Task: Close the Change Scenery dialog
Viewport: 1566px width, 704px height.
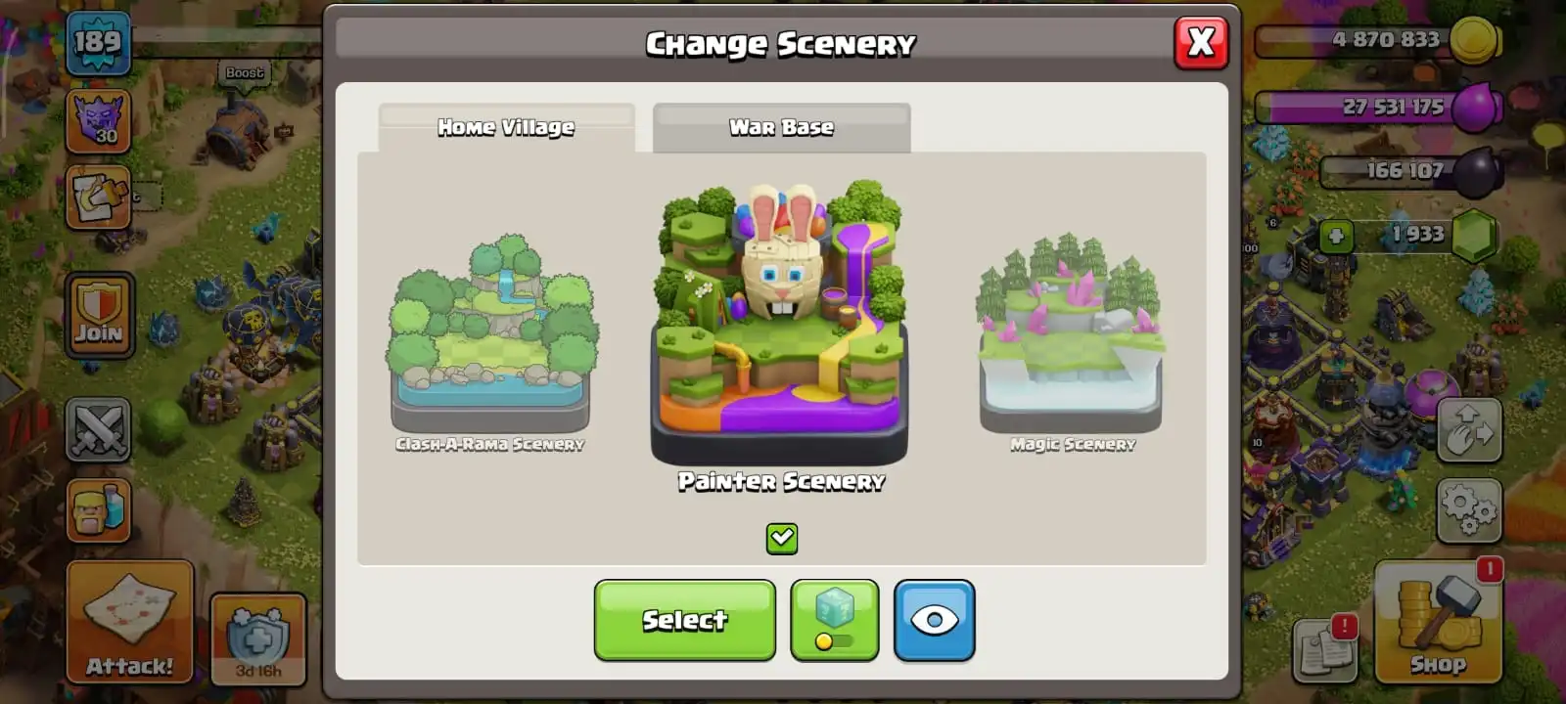Action: coord(1201,42)
